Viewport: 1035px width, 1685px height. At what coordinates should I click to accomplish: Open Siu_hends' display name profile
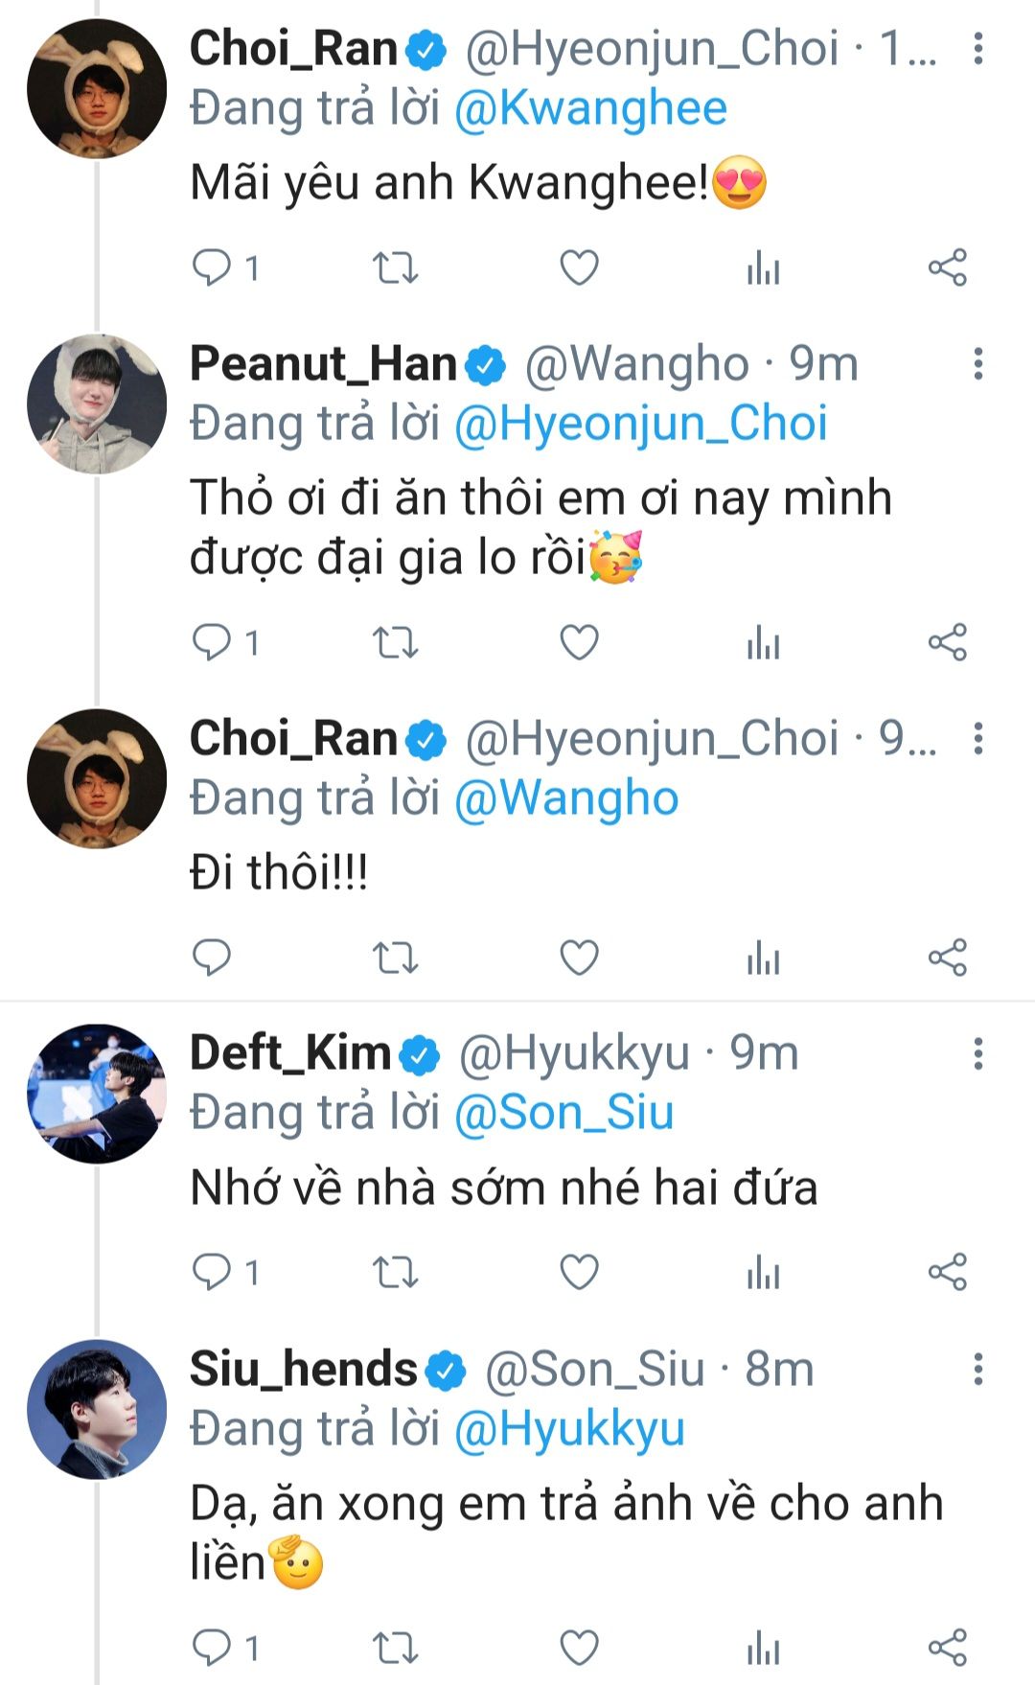click(303, 1369)
